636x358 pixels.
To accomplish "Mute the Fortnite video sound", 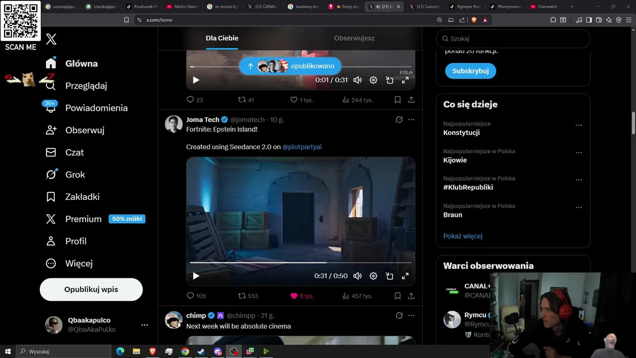I will pos(357,276).
